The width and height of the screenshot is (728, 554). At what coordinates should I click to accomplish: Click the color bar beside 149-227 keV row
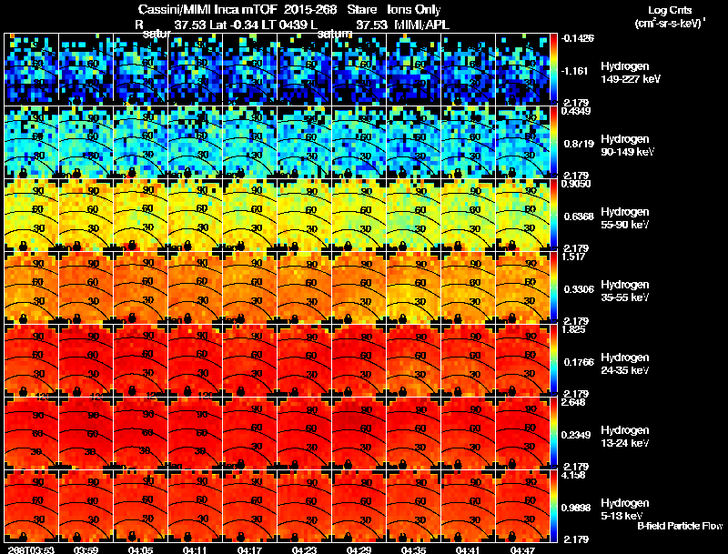pyautogui.click(x=553, y=68)
